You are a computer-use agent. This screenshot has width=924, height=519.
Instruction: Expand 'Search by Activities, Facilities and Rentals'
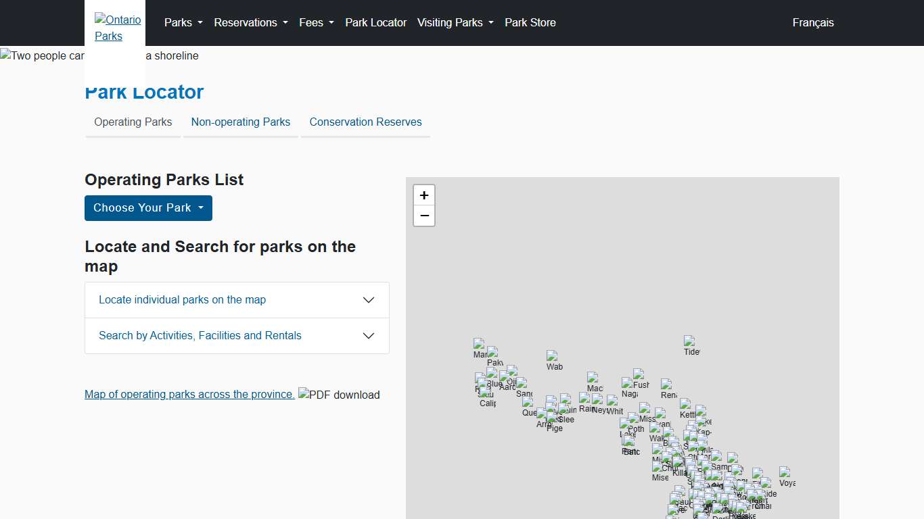pyautogui.click(x=237, y=336)
